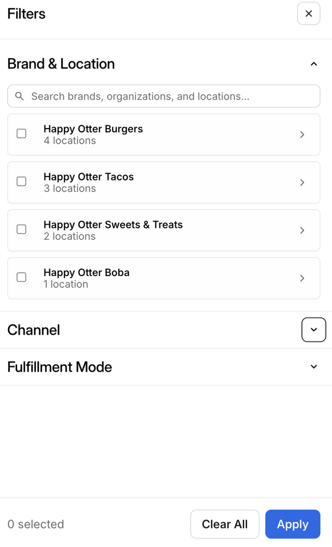This screenshot has width=332, height=547.
Task: Click the magnifier search icon
Action: pyautogui.click(x=20, y=97)
